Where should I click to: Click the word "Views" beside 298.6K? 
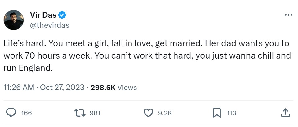(127, 88)
